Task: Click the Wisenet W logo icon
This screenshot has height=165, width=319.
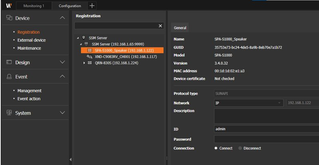Action: 8,6
